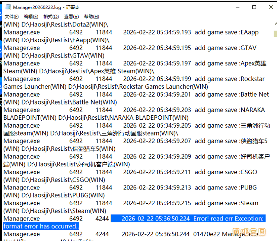The height and width of the screenshot is (241, 277).
Task: Minimize the Notepad window
Action: pyautogui.click(x=238, y=7)
